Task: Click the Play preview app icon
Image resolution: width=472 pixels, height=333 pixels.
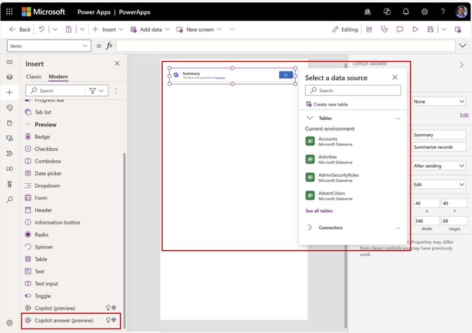Action: click(x=415, y=29)
